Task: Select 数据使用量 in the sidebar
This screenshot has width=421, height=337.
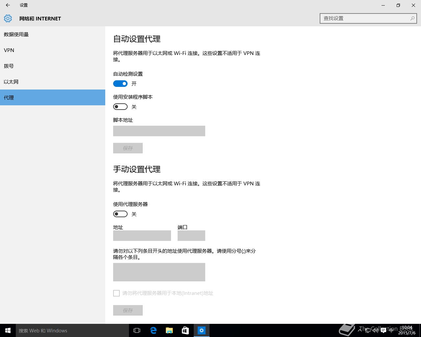Action: [53, 34]
